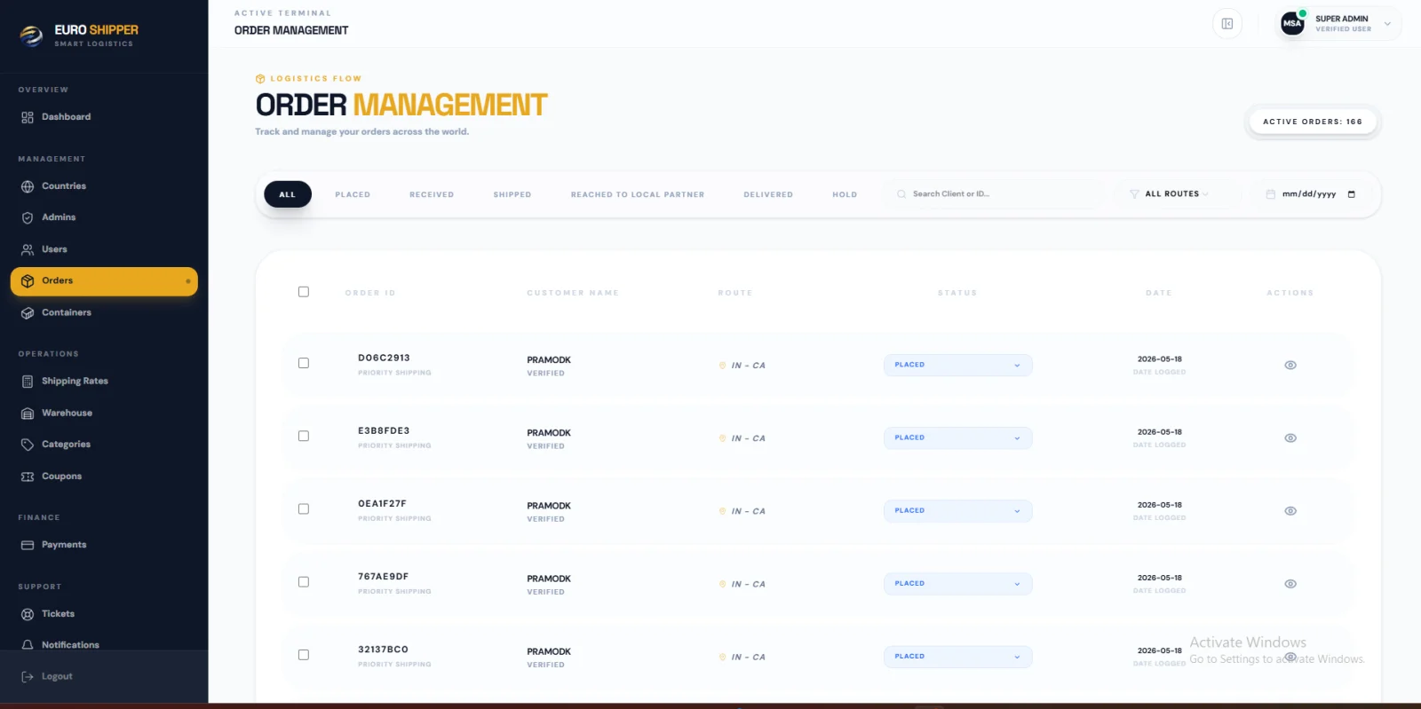Open the Dashboard grid icon

coord(28,117)
